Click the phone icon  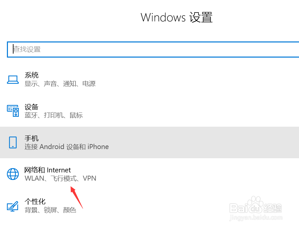pos(13,142)
